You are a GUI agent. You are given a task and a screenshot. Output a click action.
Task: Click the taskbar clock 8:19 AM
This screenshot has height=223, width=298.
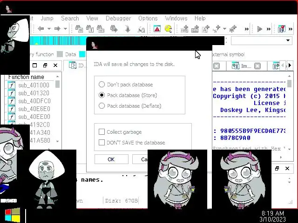pyautogui.click(x=273, y=213)
